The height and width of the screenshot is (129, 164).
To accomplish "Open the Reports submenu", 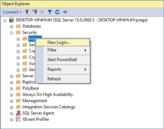I will 63,69.
